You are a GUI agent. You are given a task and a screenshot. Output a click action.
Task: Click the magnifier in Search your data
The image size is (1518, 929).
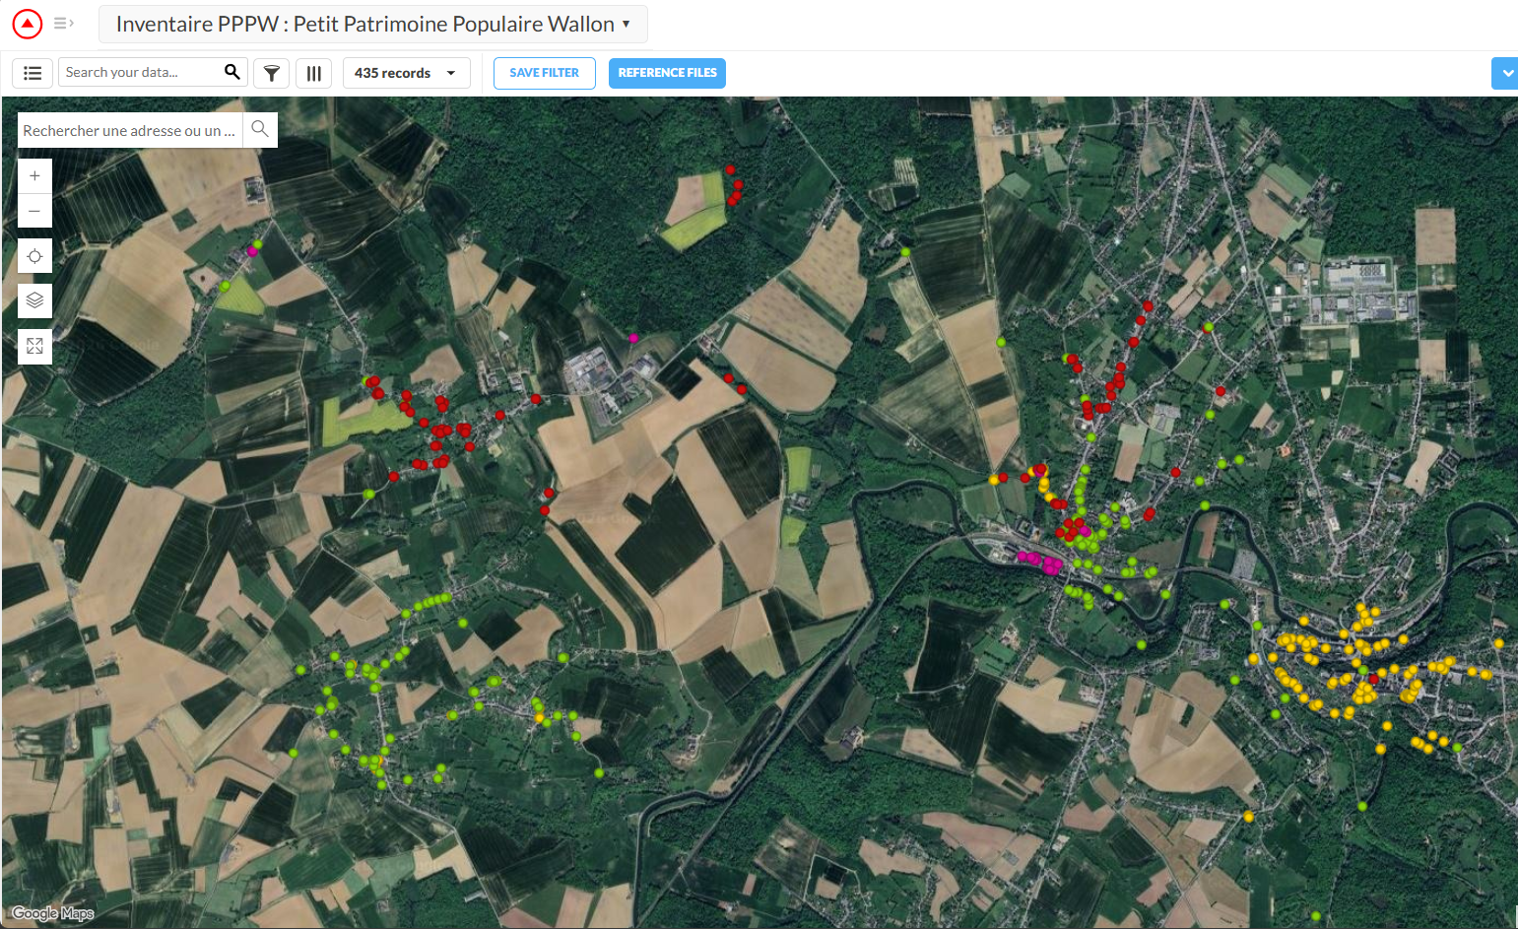232,72
